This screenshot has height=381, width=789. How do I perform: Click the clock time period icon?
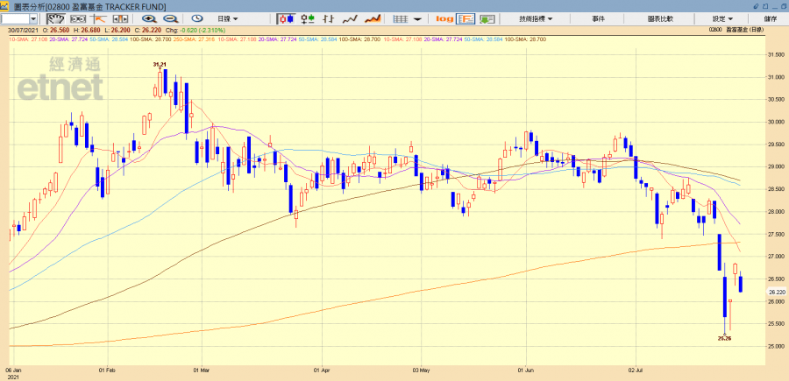pyautogui.click(x=197, y=18)
